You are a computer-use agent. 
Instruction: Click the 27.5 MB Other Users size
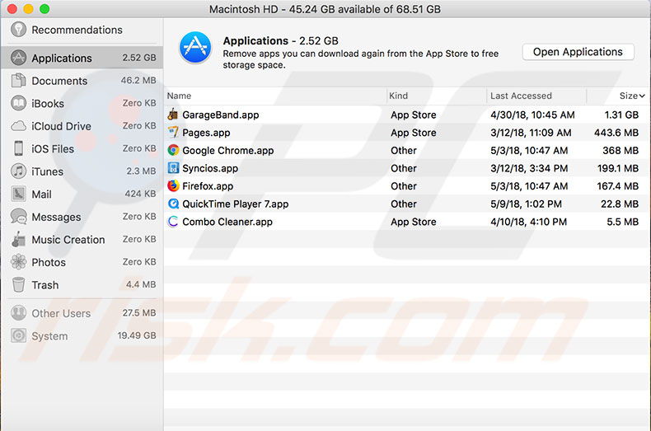coord(139,312)
